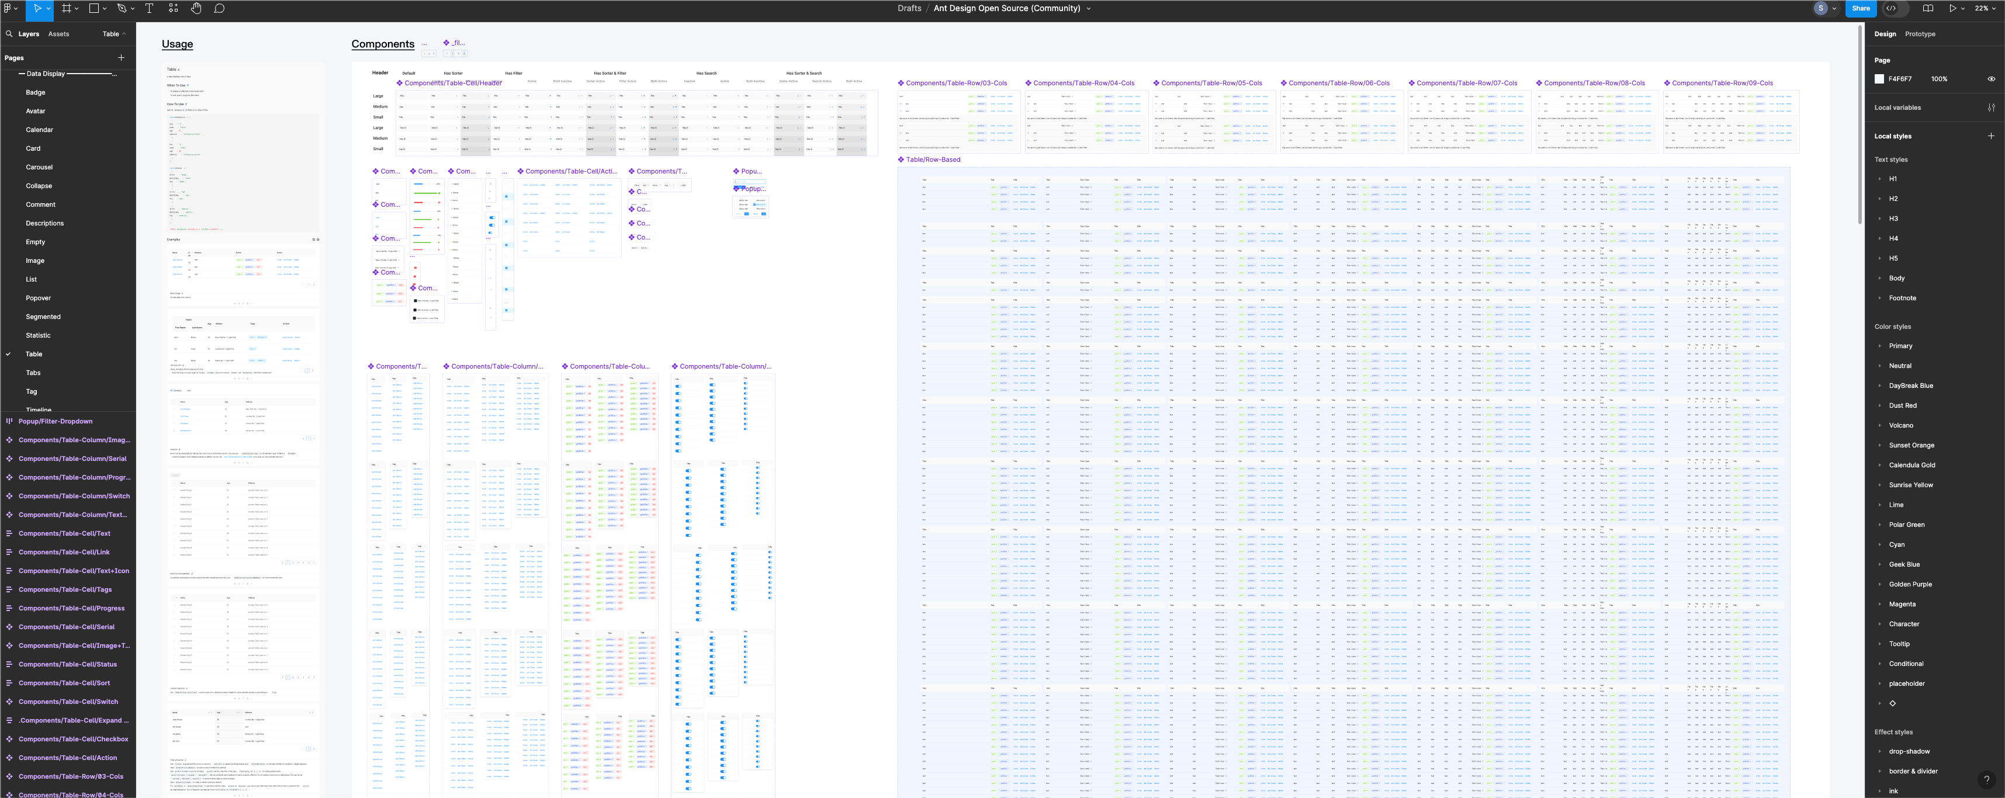Screen dimensions: 2005x798
Task: Expand the H1 text style group
Action: pos(1880,179)
